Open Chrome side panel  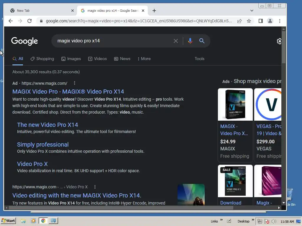tap(261, 21)
